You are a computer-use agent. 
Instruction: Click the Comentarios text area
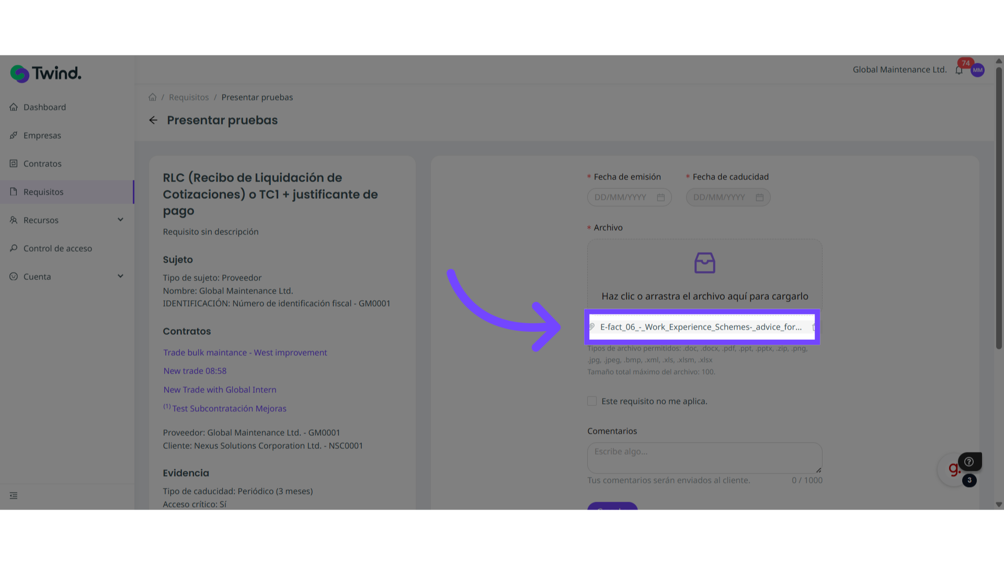tap(704, 458)
